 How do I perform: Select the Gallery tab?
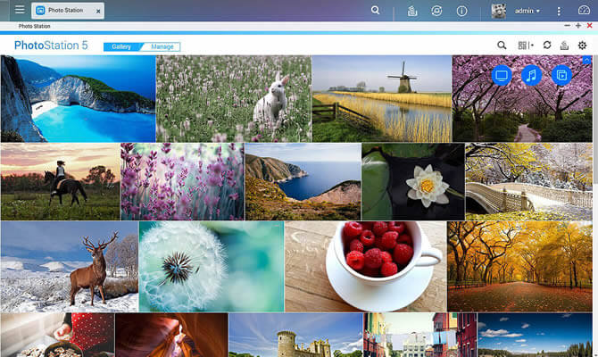(121, 46)
